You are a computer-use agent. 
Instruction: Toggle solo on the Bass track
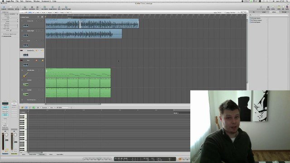click(x=43, y=60)
